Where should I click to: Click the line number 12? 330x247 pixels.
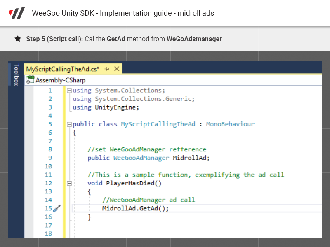(x=48, y=183)
